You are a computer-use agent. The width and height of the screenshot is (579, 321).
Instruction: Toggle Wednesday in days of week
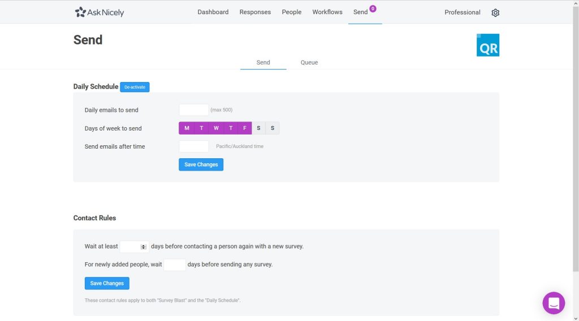[216, 128]
